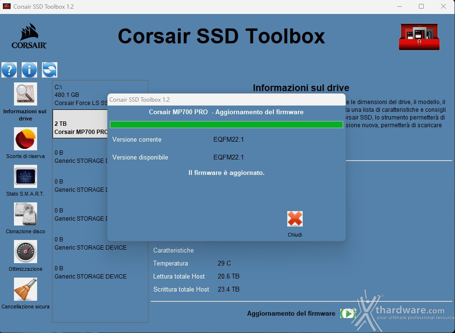This screenshot has width=455, height=333.
Task: Click the blue Info icon
Action: [29, 70]
